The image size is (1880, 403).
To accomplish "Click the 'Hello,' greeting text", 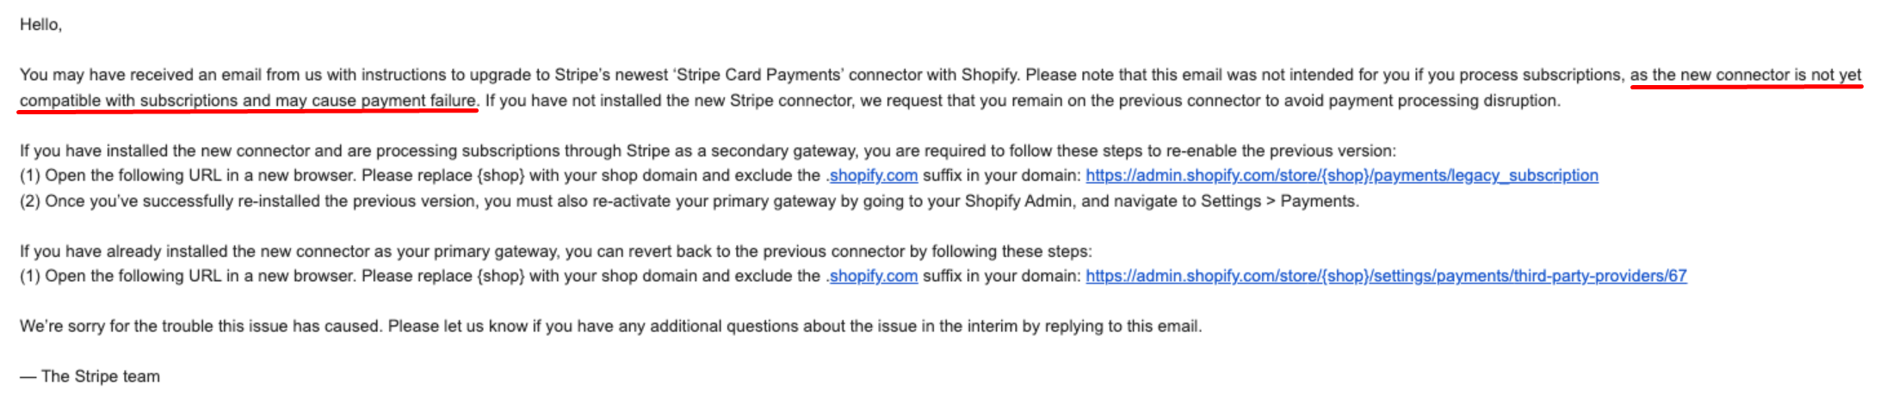I will 41,25.
